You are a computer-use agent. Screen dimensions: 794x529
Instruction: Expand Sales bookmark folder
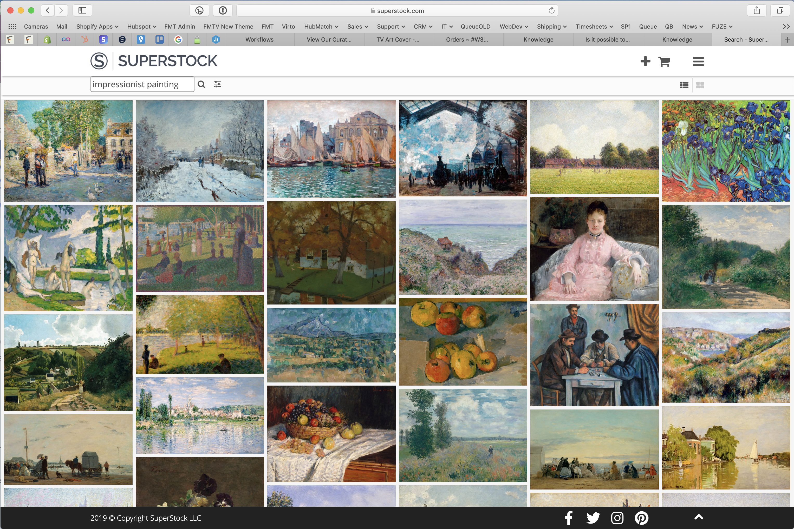[357, 26]
